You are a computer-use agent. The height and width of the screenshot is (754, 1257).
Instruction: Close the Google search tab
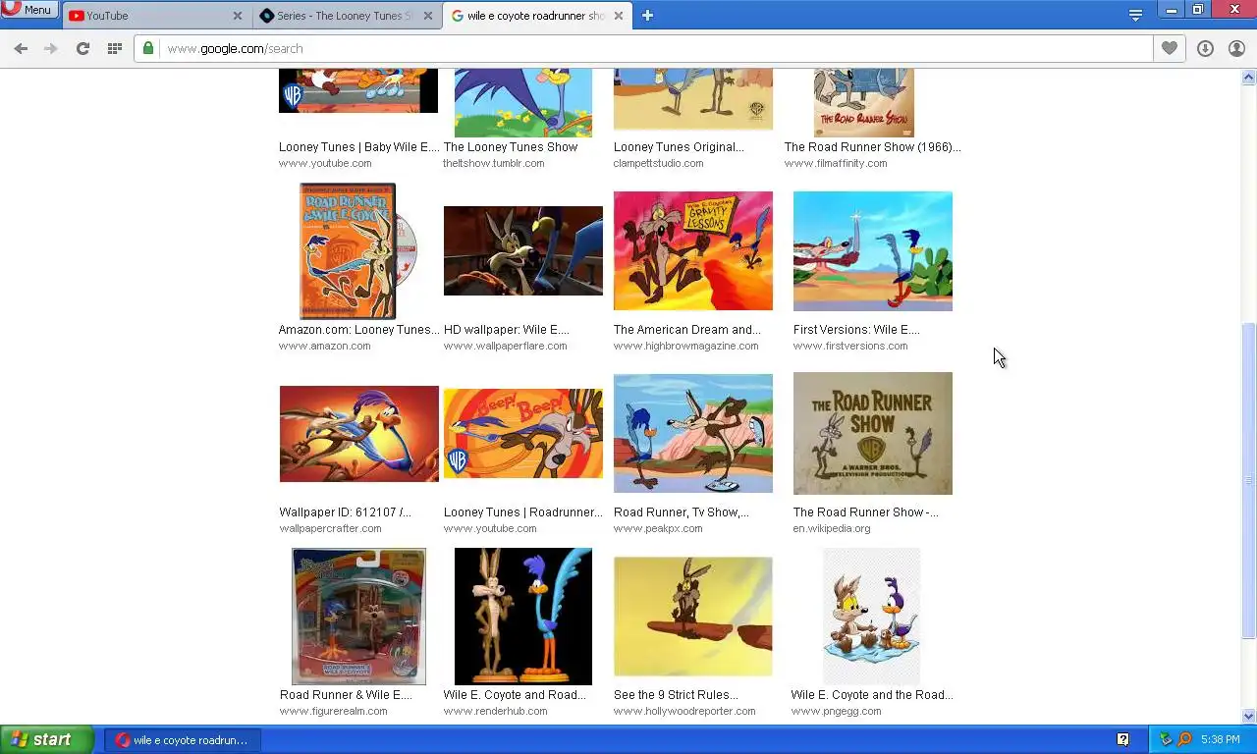(x=617, y=16)
